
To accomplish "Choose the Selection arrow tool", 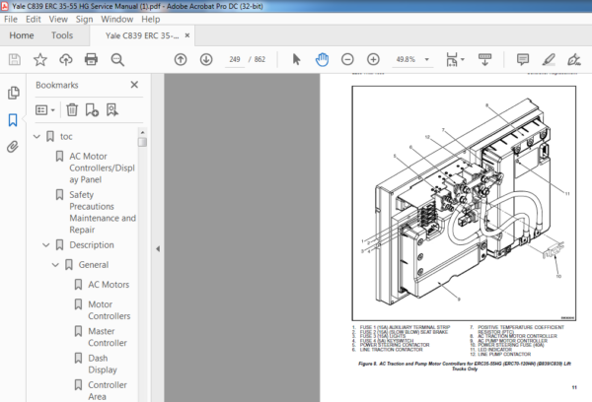I will [x=296, y=59].
